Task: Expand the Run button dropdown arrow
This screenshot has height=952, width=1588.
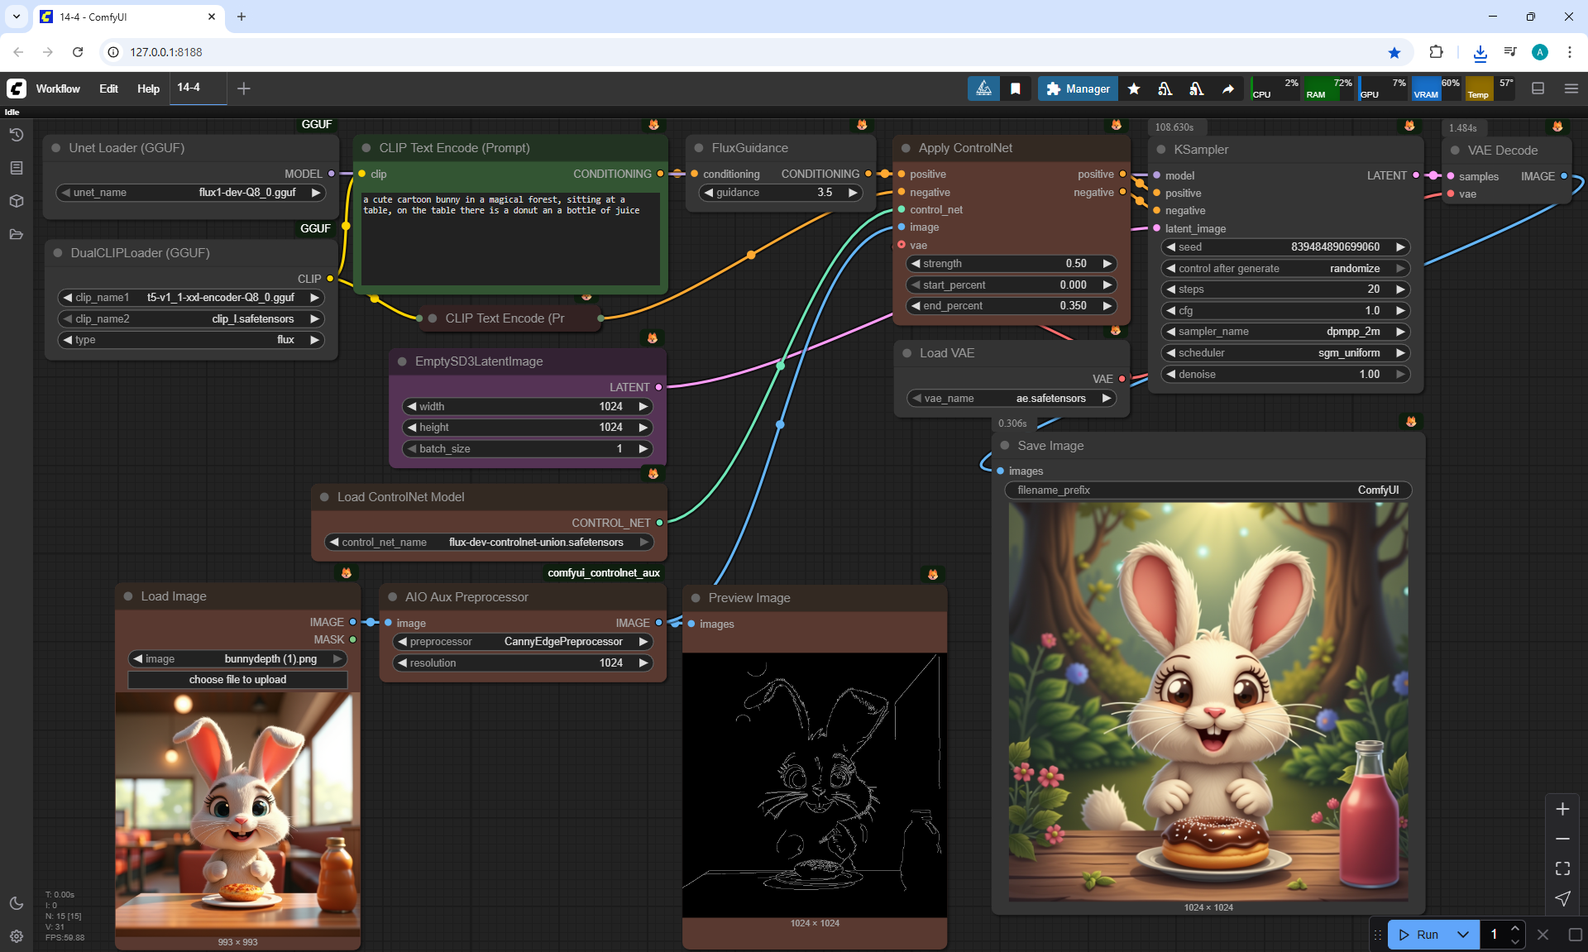Action: [x=1462, y=935]
